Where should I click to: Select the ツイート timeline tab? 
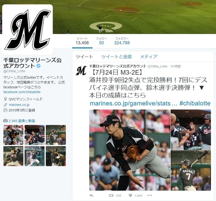pos(84,57)
